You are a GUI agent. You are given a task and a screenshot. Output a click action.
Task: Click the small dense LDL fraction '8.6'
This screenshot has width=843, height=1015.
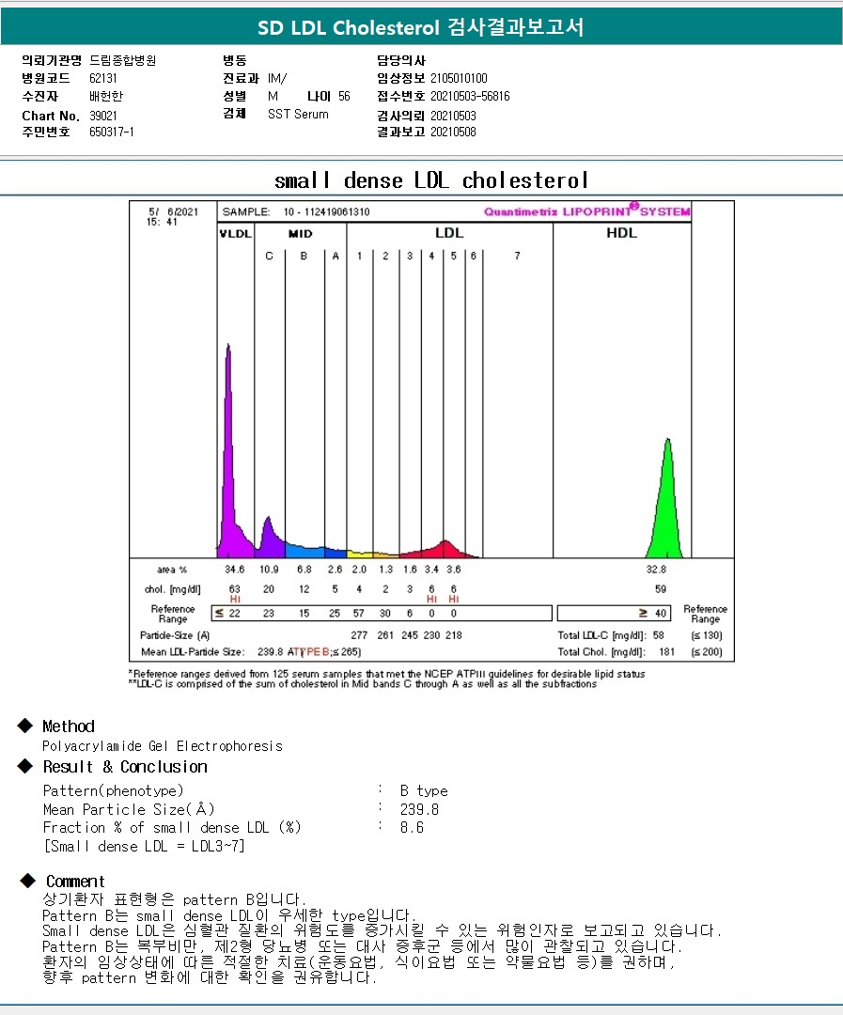point(412,828)
